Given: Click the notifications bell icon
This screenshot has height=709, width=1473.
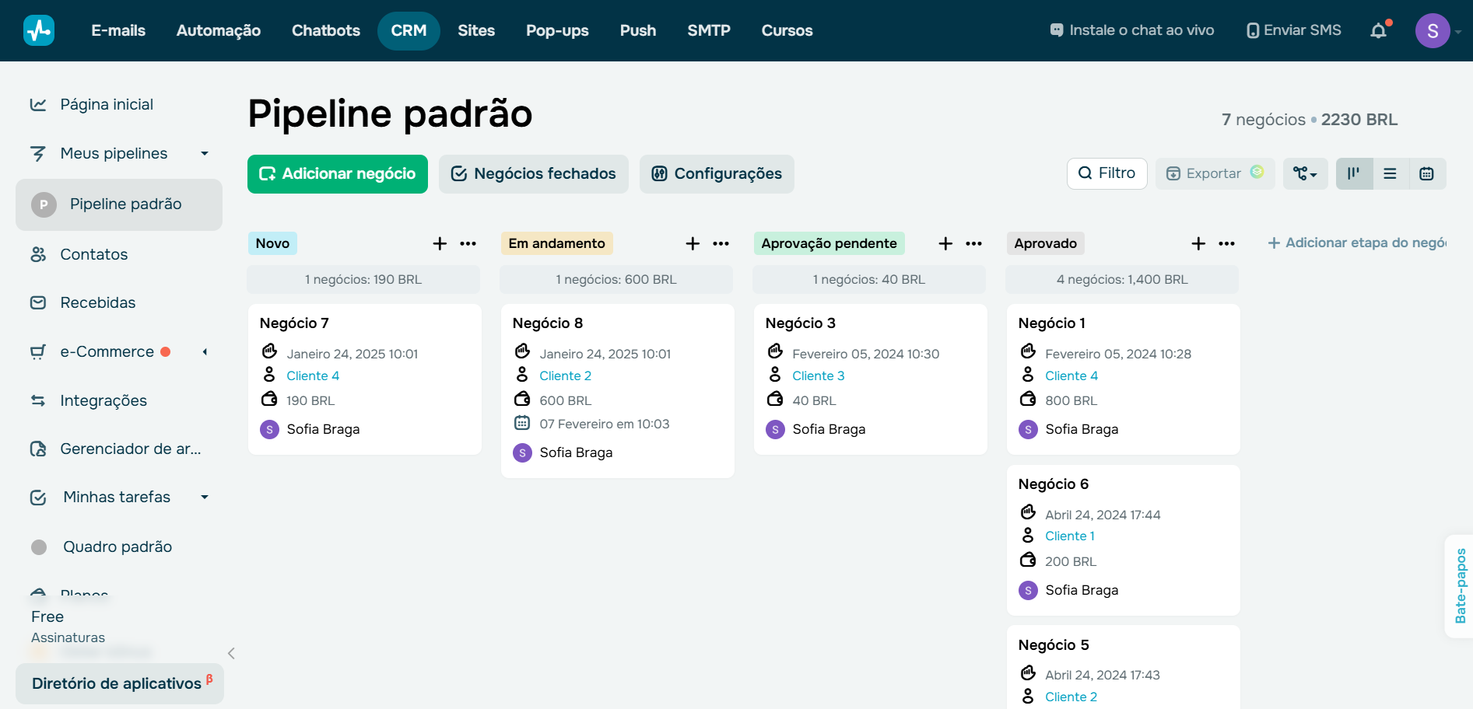Looking at the screenshot, I should click(x=1379, y=30).
